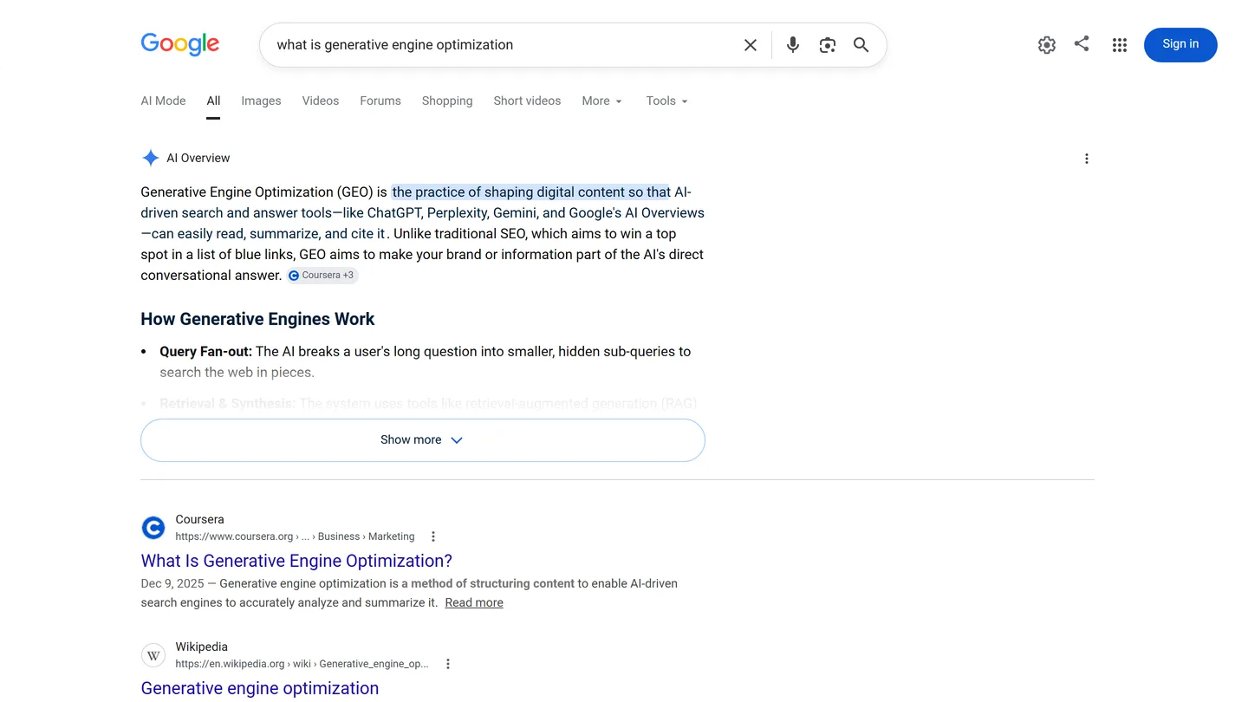Open quick settings gear icon

pos(1047,45)
